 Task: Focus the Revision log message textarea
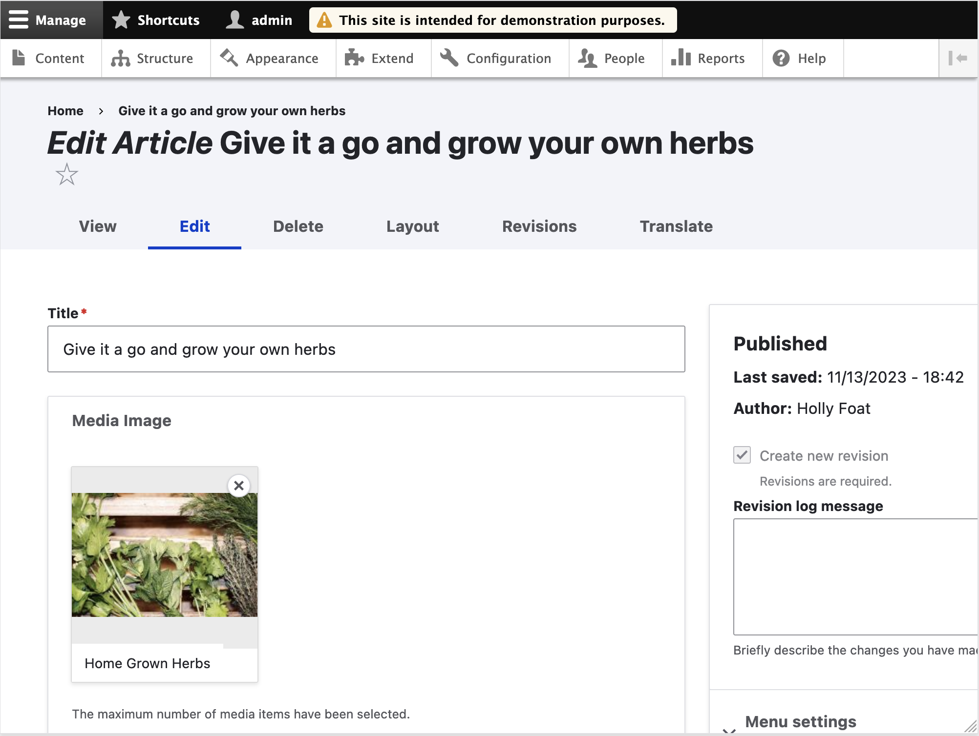855,577
